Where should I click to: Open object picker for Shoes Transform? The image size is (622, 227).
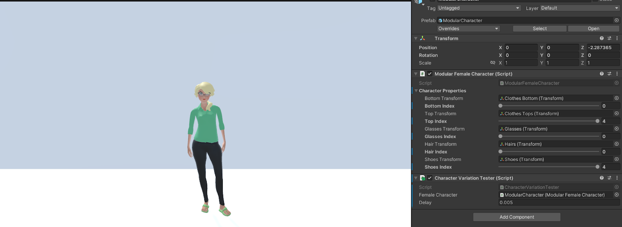pos(617,159)
